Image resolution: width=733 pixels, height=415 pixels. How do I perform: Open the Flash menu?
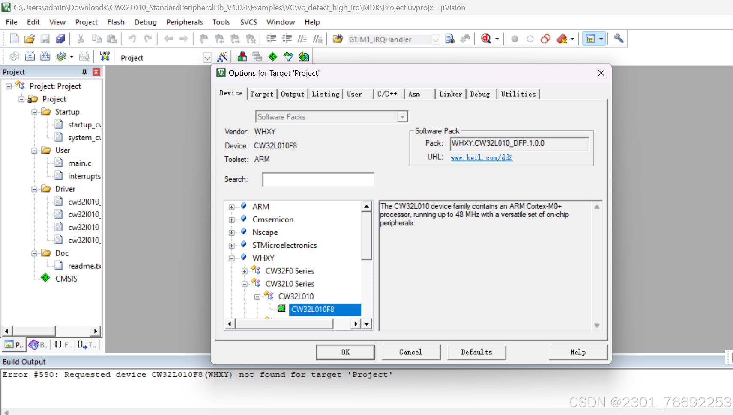point(116,22)
